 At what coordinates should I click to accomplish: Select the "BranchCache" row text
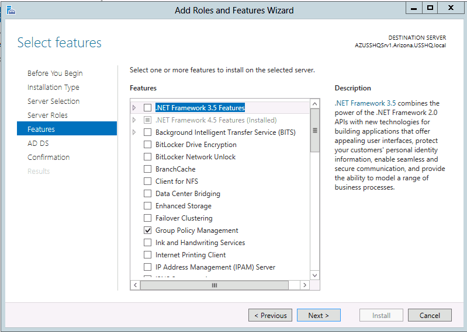click(x=175, y=169)
